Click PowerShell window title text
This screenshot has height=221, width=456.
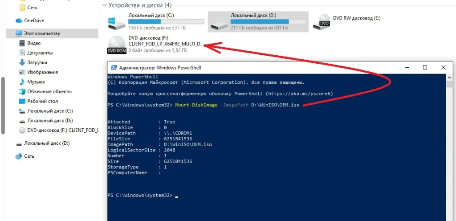pyautogui.click(x=160, y=67)
